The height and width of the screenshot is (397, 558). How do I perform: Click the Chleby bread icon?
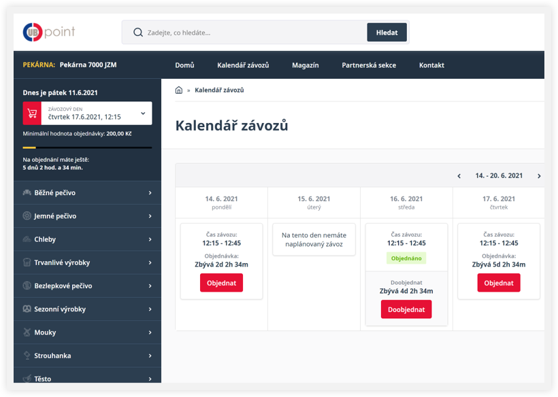[x=27, y=239]
